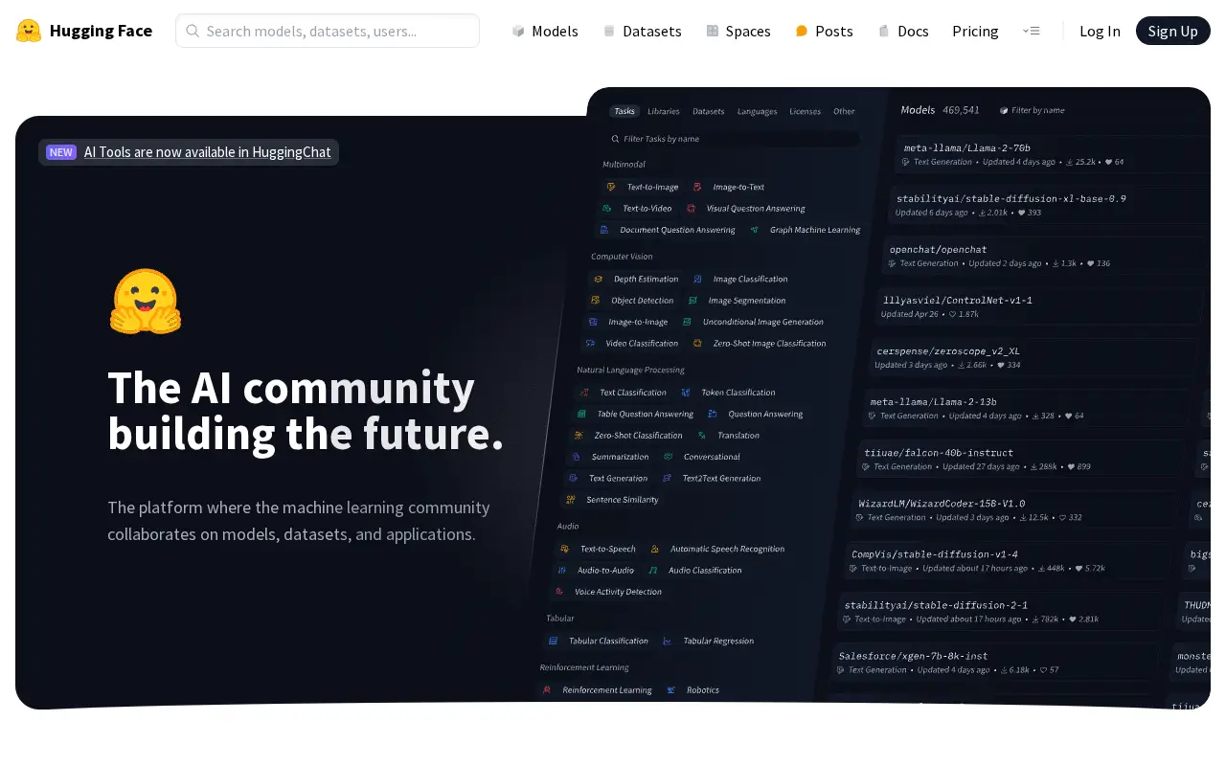The width and height of the screenshot is (1226, 766).
Task: Click the NEW badge
Action: point(61,152)
